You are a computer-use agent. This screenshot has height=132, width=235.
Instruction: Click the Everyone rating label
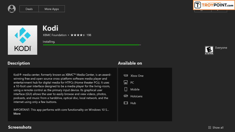(x=221, y=48)
